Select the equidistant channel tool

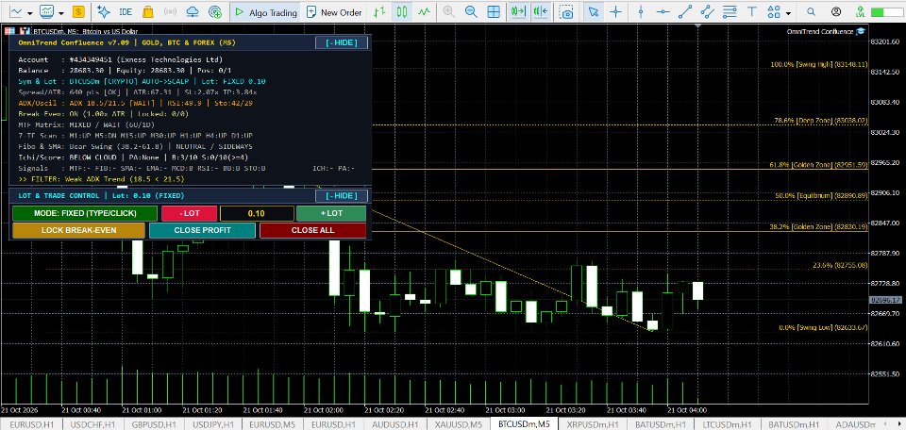707,11
